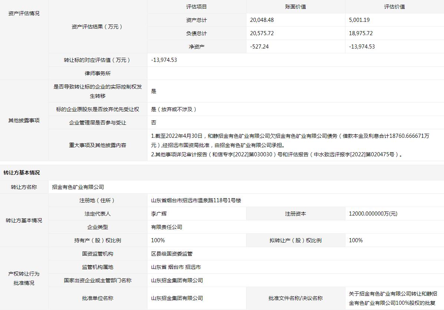
Task: Click the 账面价值 column header
Action: (295, 7)
